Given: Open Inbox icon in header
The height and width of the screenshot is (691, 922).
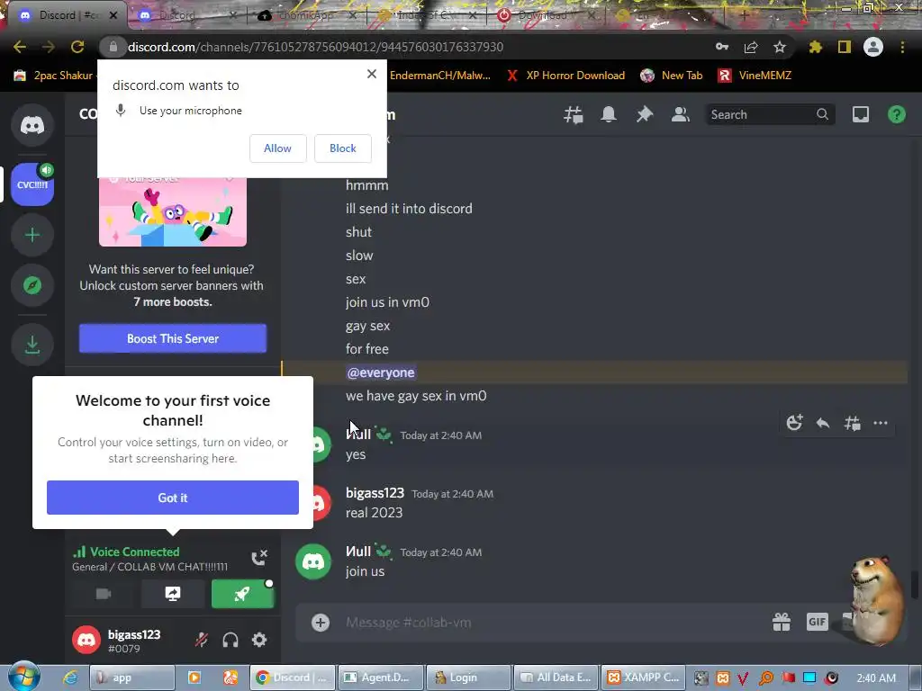Looking at the screenshot, I should pyautogui.click(x=860, y=114).
